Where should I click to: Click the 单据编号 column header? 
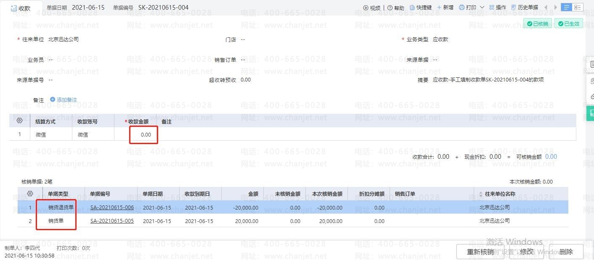[x=100, y=194]
